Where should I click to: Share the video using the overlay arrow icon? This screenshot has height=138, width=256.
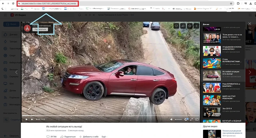click(183, 26)
